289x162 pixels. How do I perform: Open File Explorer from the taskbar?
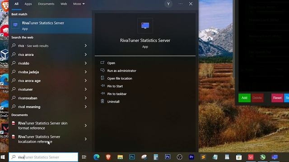pos(120,157)
